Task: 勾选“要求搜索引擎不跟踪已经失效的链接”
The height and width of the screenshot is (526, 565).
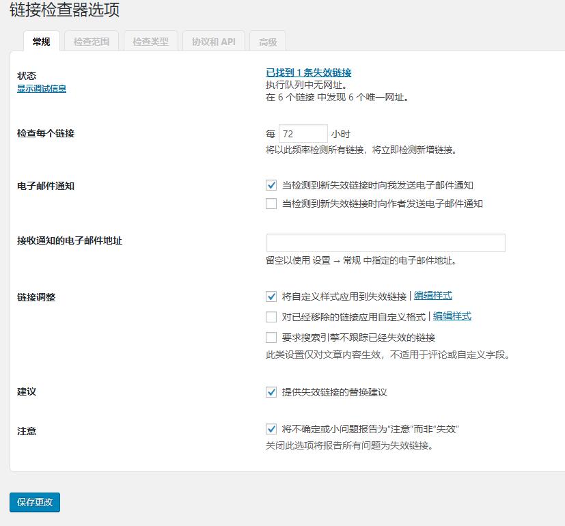Action: (271, 337)
